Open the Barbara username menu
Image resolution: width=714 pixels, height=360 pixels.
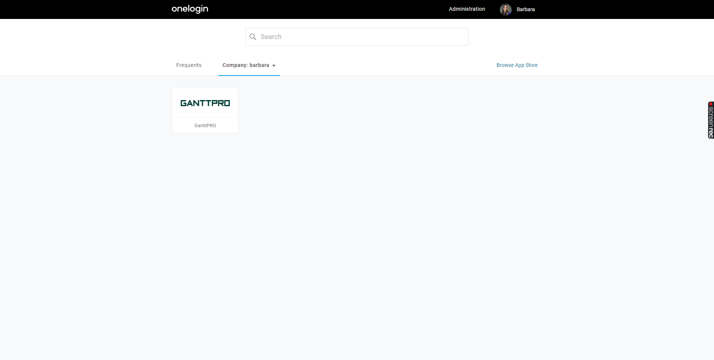(x=525, y=9)
